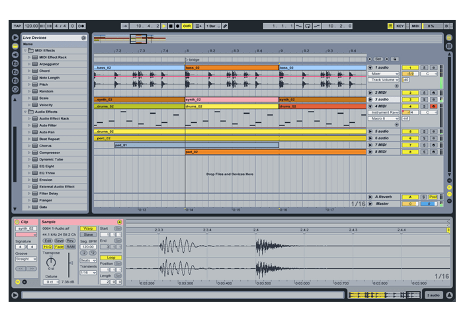This screenshot has height=321, width=463.
Task: Toggle the track 8 activator
Action: 410,152
